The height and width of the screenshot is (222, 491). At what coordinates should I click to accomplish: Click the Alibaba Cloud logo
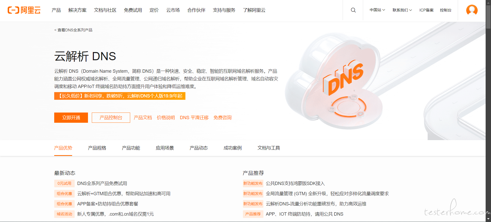pyautogui.click(x=24, y=10)
